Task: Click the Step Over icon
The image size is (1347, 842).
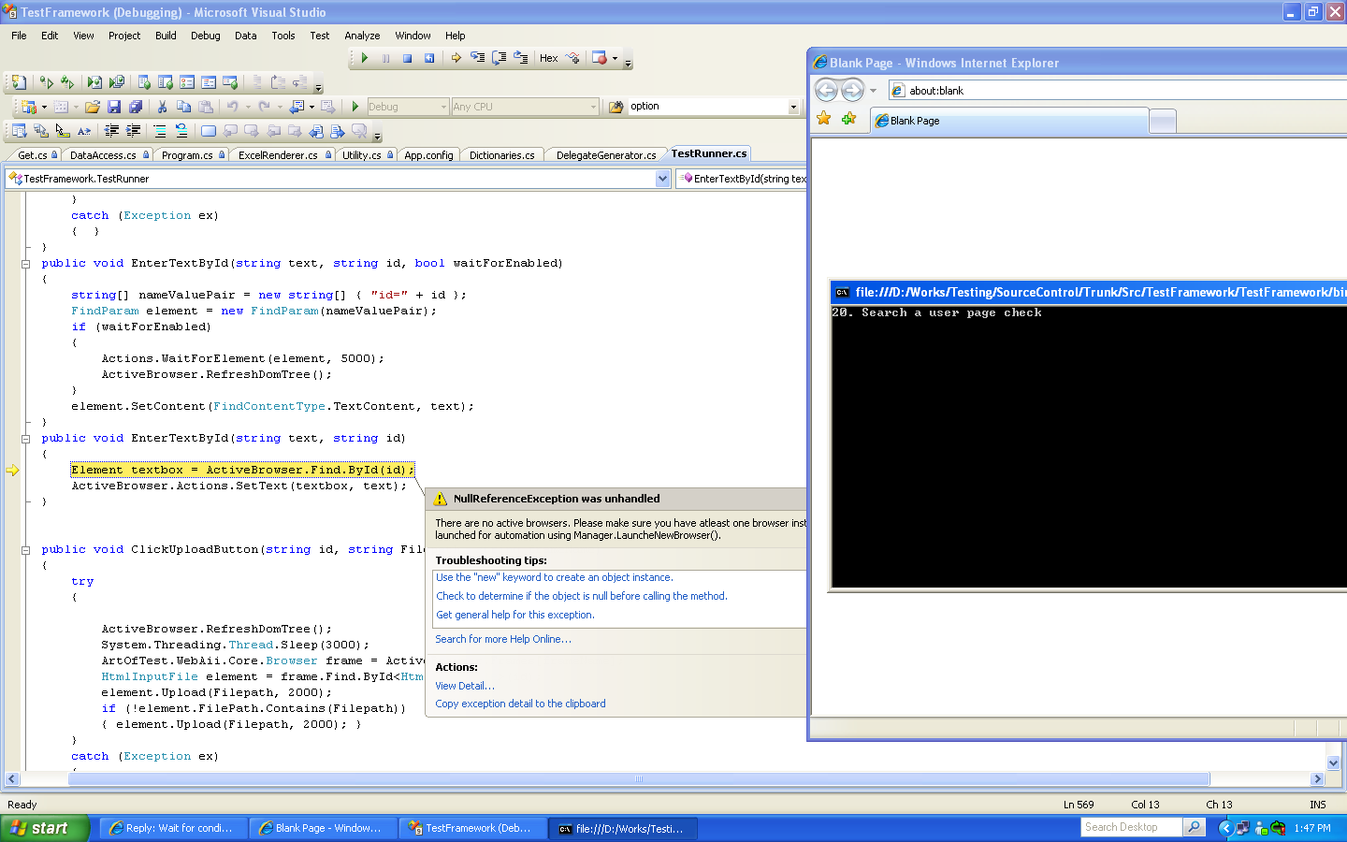Action: (x=499, y=58)
